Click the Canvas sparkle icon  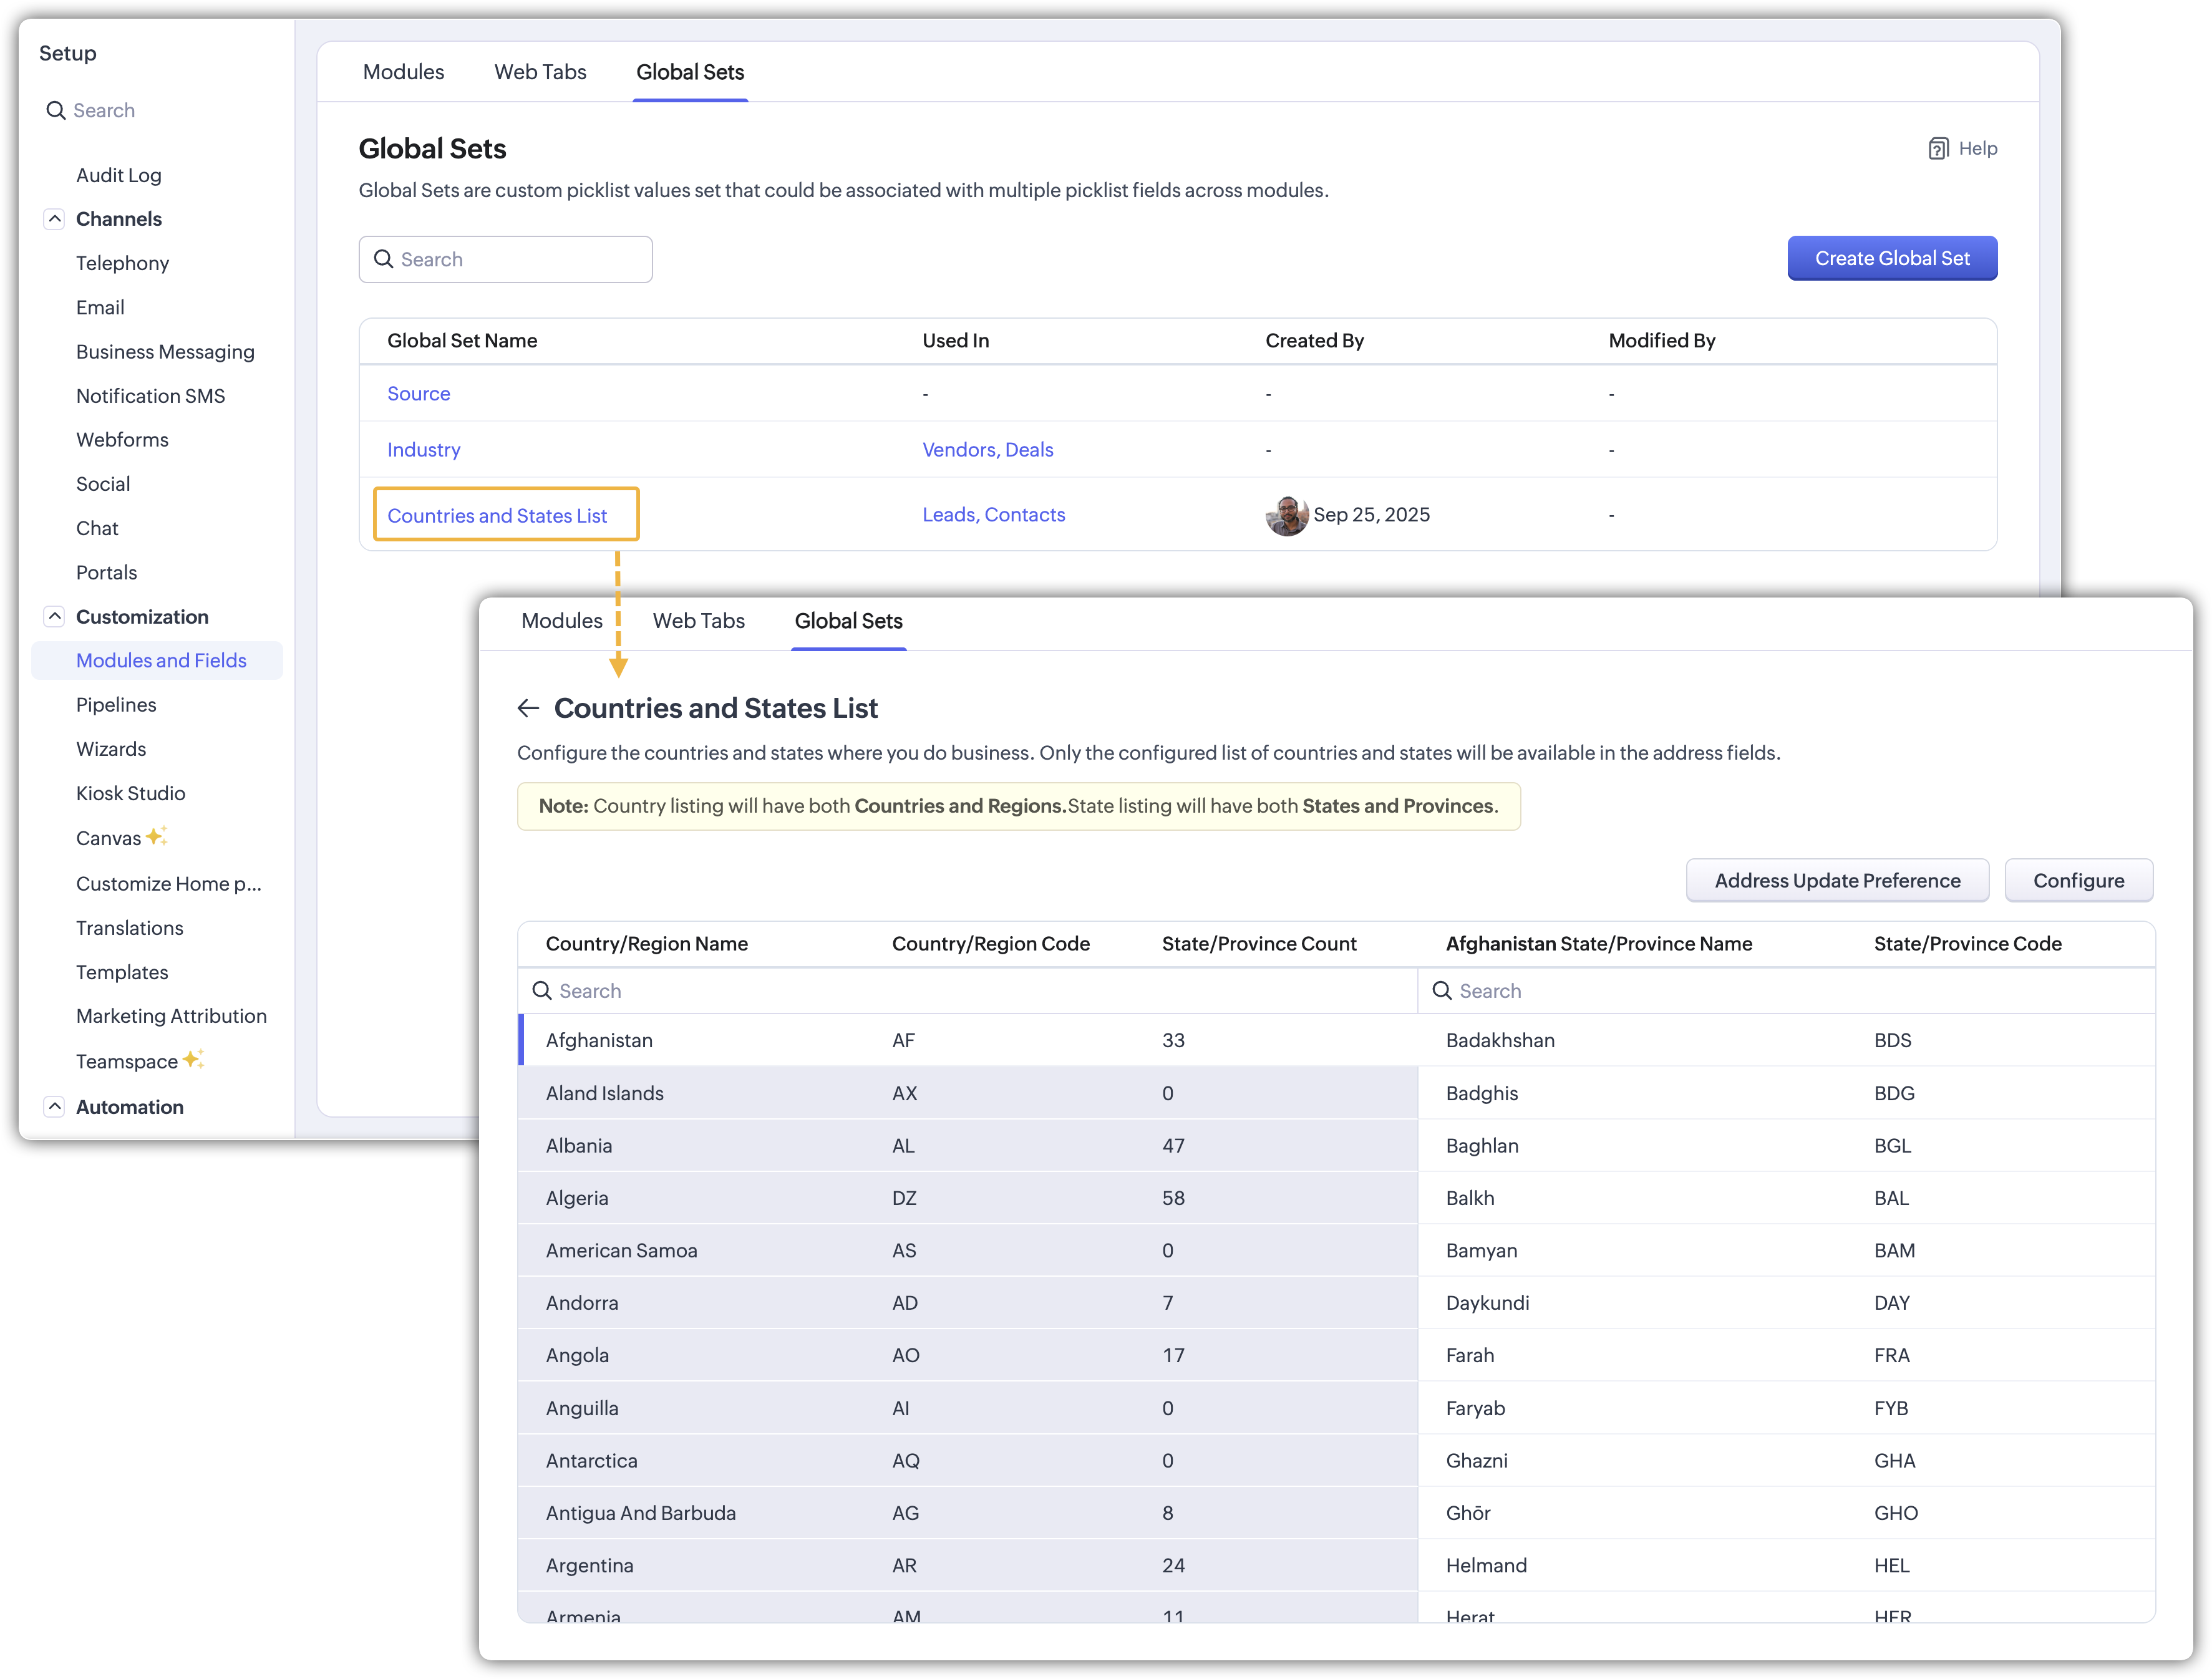156,836
